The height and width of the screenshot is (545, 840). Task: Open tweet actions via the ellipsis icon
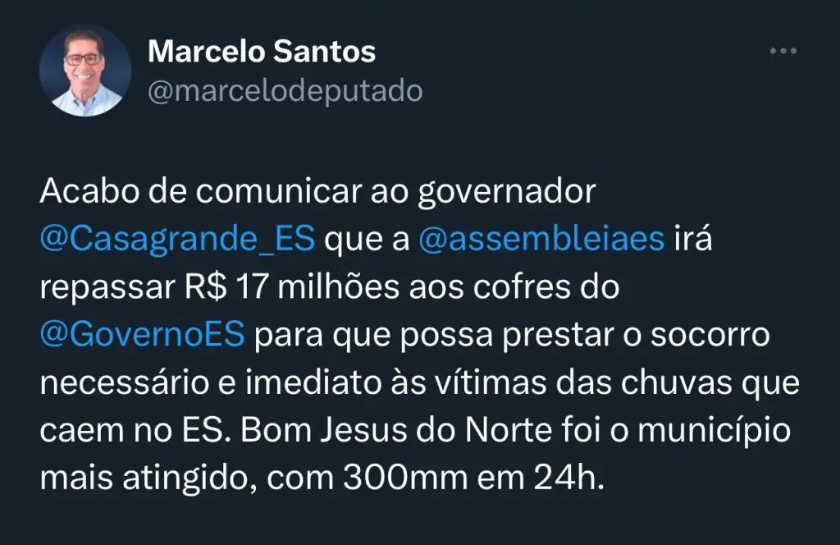pos(782,51)
